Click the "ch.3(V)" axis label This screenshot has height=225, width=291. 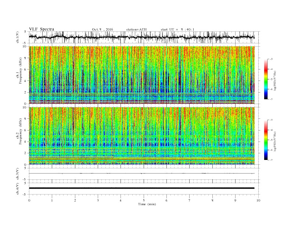18,174
